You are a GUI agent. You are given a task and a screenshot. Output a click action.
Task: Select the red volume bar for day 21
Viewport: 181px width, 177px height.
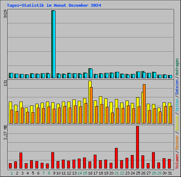pyautogui.click(x=116, y=158)
